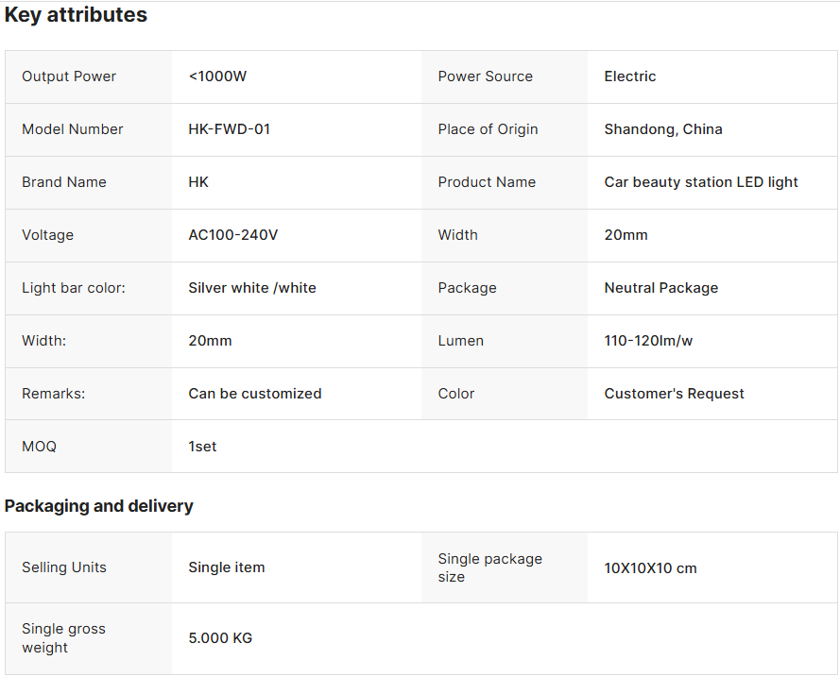
Task: Click the Shandong, China origin value
Action: pyautogui.click(x=663, y=129)
